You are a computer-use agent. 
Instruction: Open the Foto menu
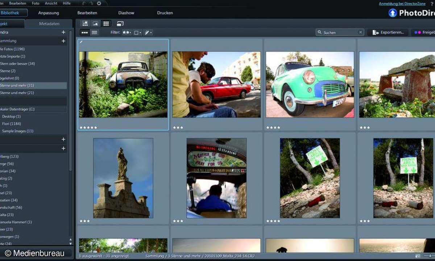coord(36,3)
